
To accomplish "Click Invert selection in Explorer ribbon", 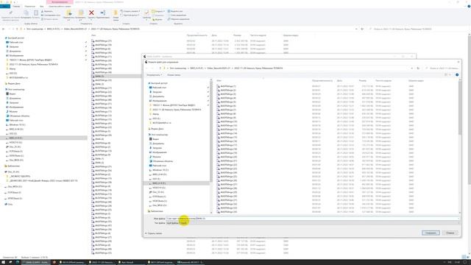I will pyautogui.click(x=179, y=19).
